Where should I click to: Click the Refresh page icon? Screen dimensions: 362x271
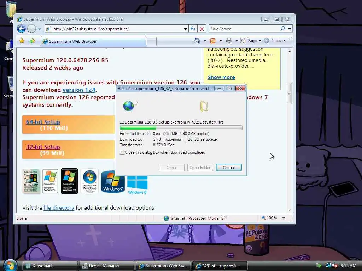point(193,29)
